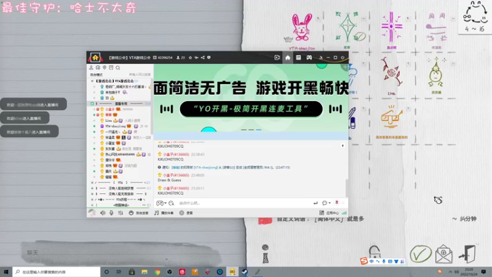Image resolution: width=492 pixels, height=277 pixels.
Task: Open the home tab in YY window
Action: point(288,57)
